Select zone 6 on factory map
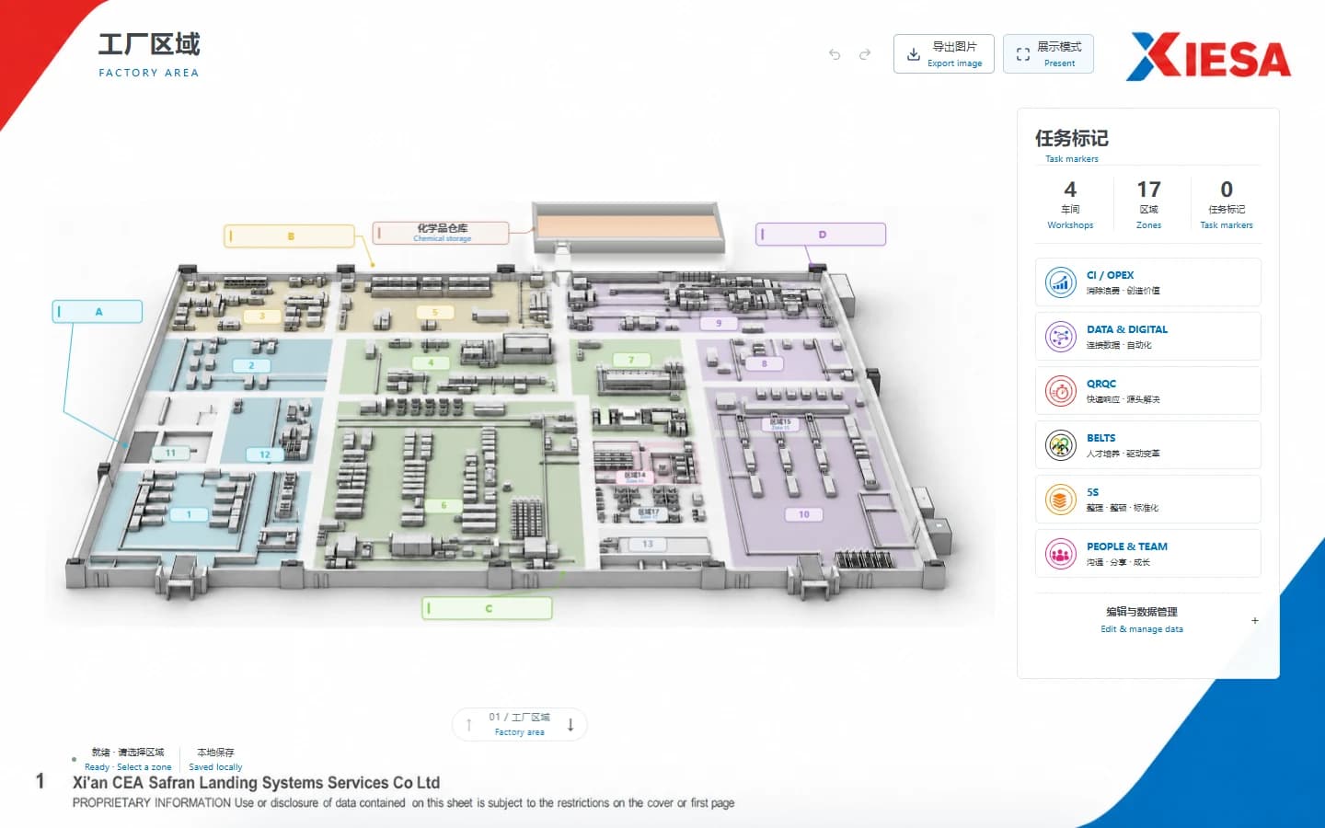 [x=444, y=505]
